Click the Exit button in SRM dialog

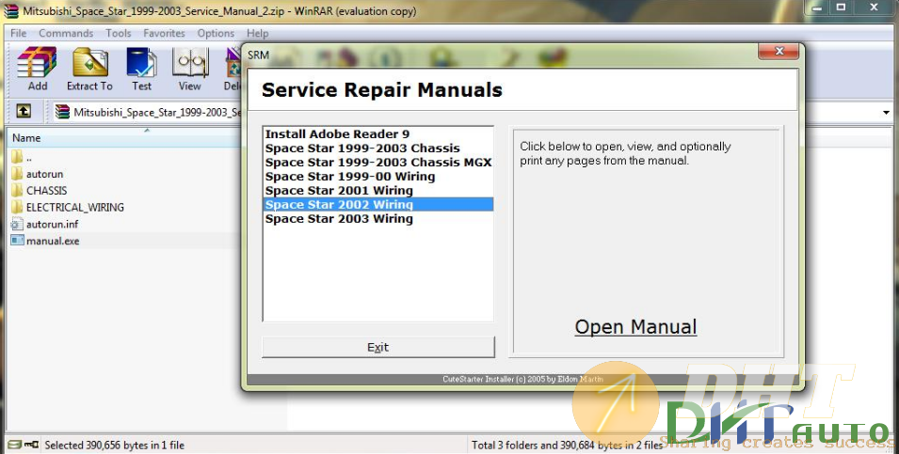point(378,347)
